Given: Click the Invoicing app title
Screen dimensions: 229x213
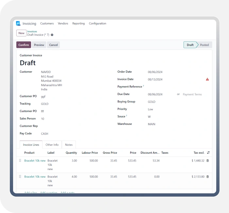Looking at the screenshot, I should tap(29, 23).
